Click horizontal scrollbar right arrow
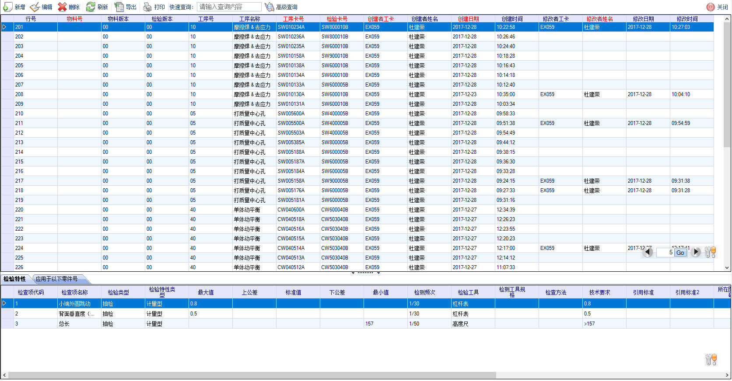Image resolution: width=732 pixels, height=381 pixels. [x=728, y=375]
